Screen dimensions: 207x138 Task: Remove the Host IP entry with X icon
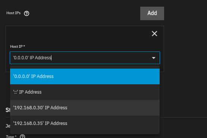pos(154,34)
